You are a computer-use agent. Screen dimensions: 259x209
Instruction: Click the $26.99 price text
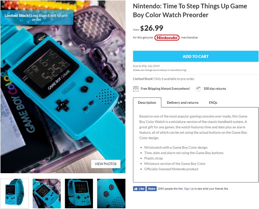[152, 28]
